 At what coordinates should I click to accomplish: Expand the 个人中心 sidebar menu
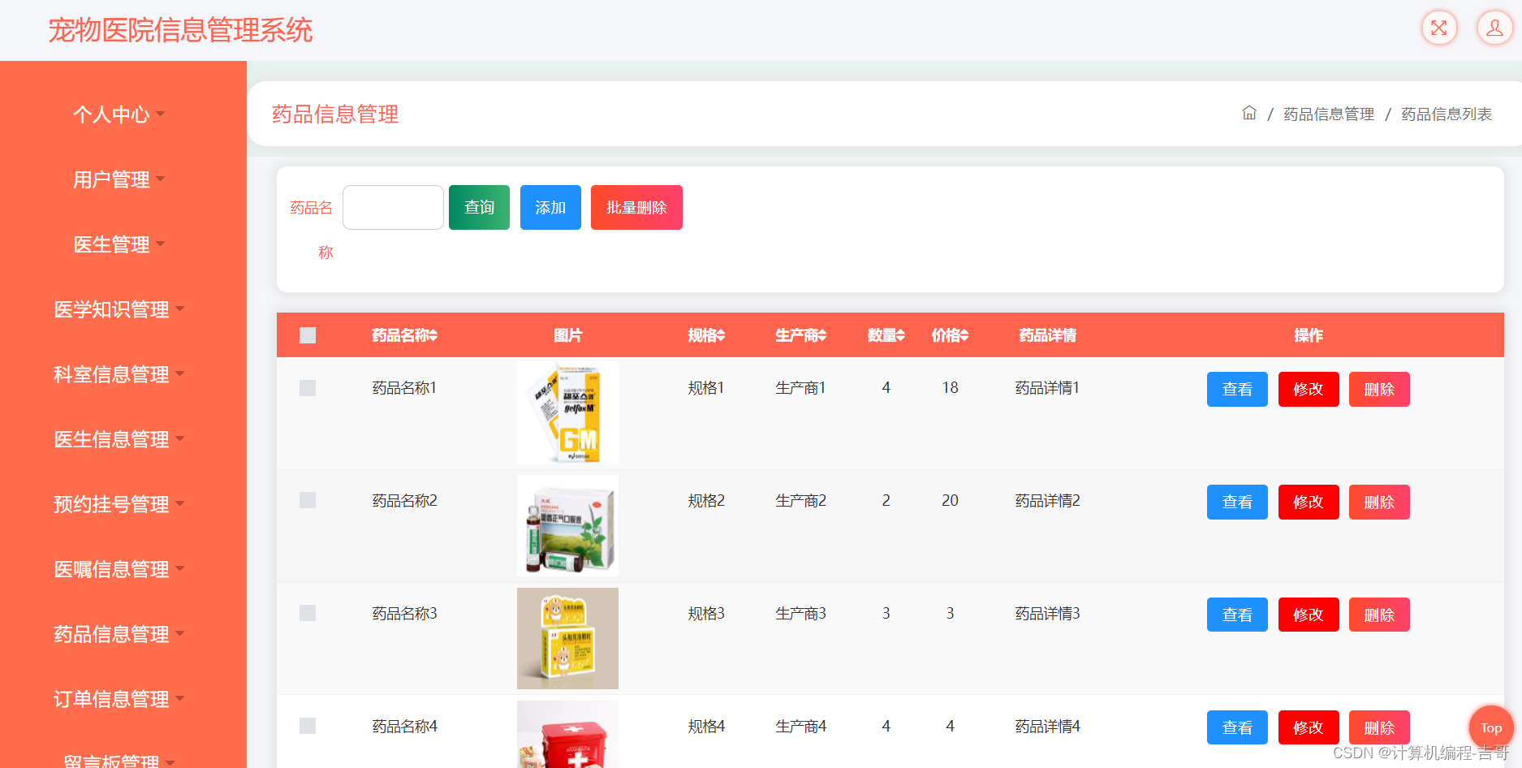point(119,114)
